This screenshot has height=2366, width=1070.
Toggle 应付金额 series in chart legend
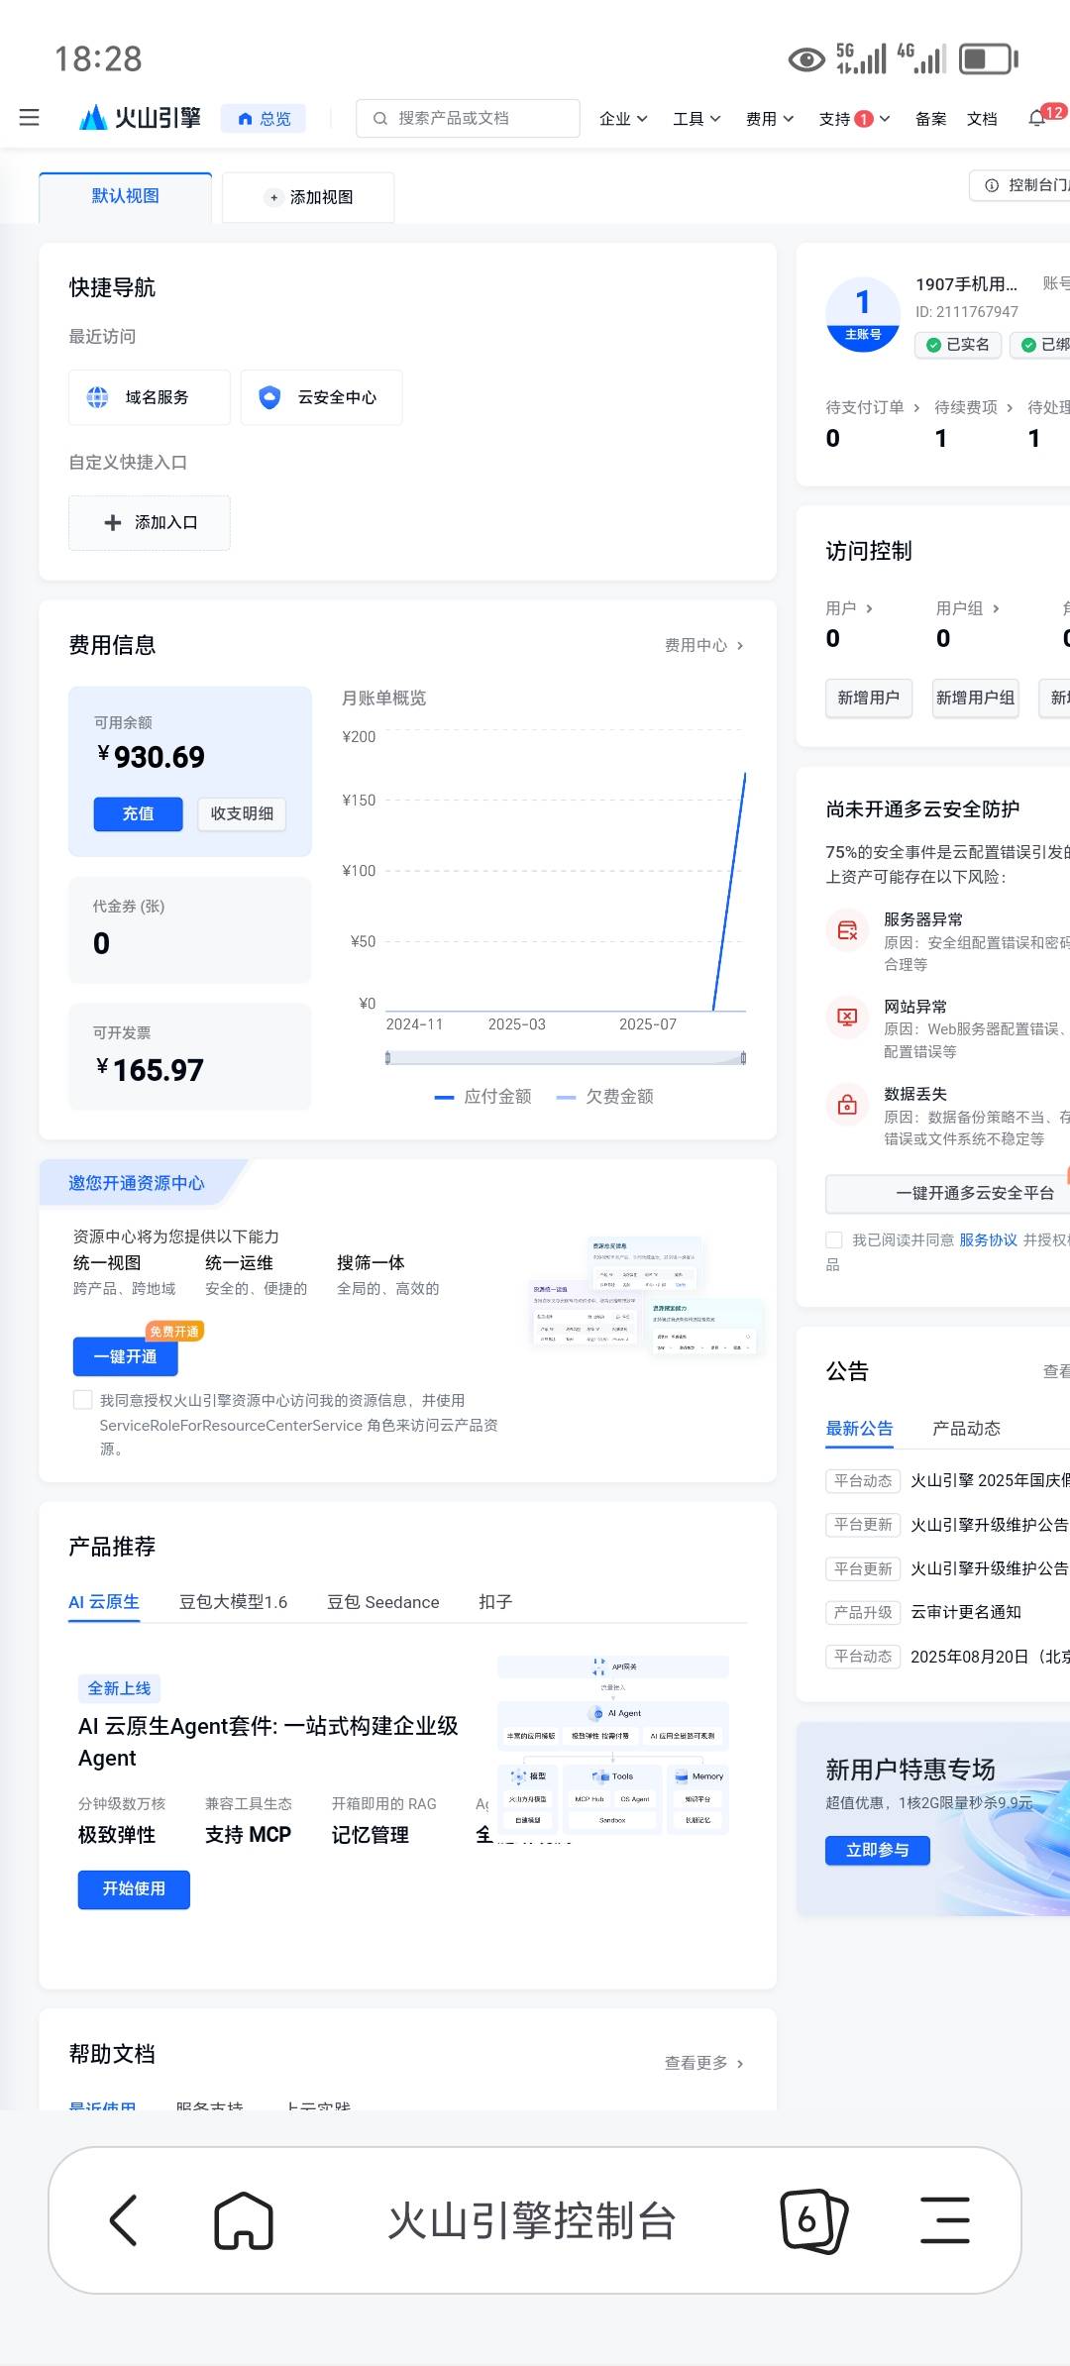(483, 1096)
